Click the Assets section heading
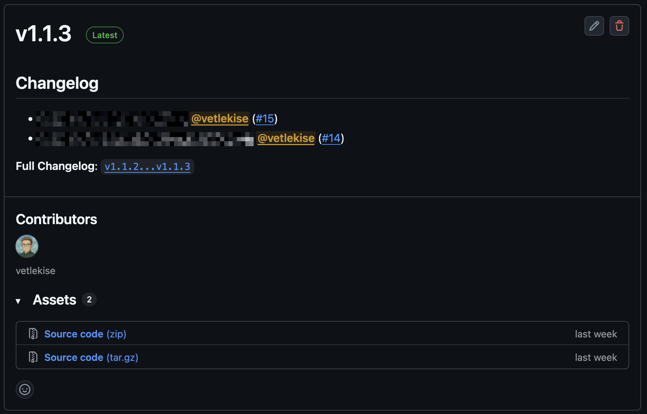This screenshot has height=414, width=647. tap(54, 300)
